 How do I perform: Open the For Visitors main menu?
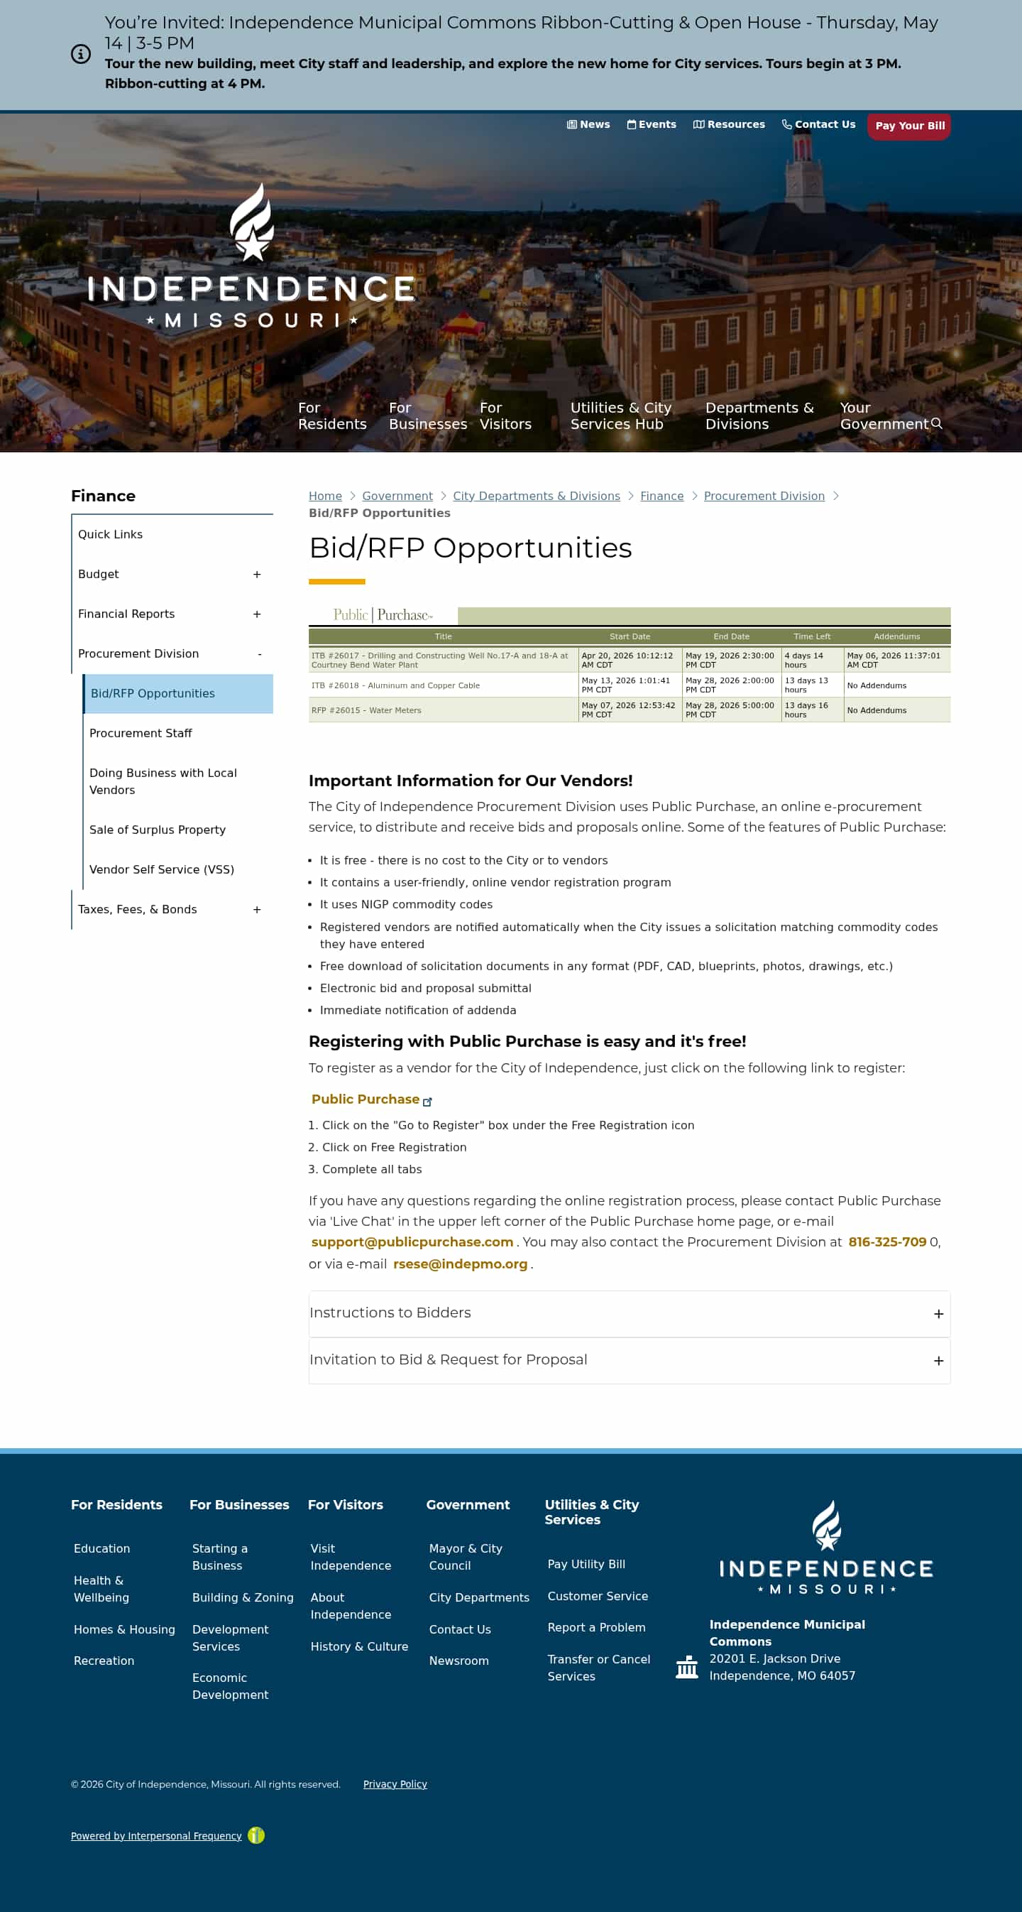(506, 415)
